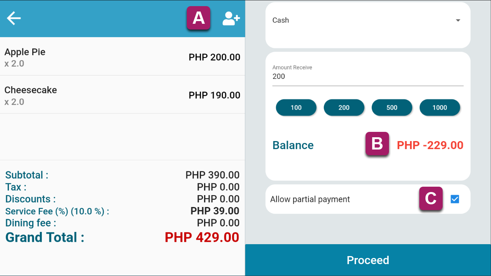Image resolution: width=491 pixels, height=276 pixels.
Task: Click the marker labeled B
Action: click(x=377, y=144)
